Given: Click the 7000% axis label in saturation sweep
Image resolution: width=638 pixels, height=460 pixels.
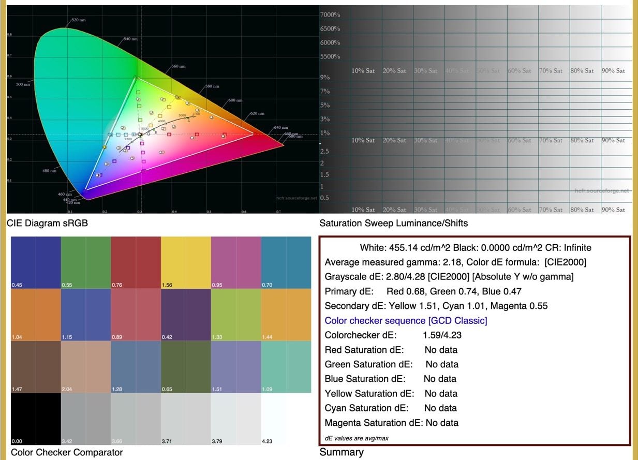Looking at the screenshot, I should pyautogui.click(x=330, y=15).
